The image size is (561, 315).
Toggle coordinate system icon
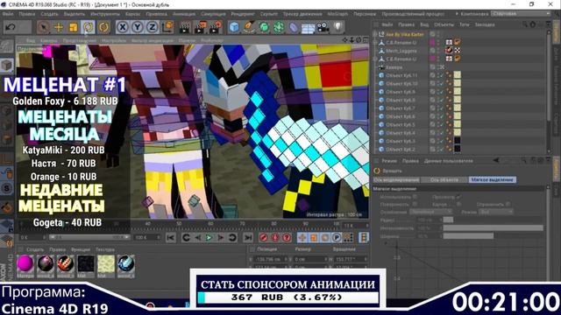(x=167, y=27)
